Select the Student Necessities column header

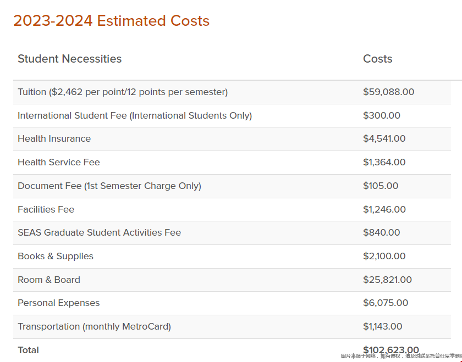pyautogui.click(x=69, y=59)
